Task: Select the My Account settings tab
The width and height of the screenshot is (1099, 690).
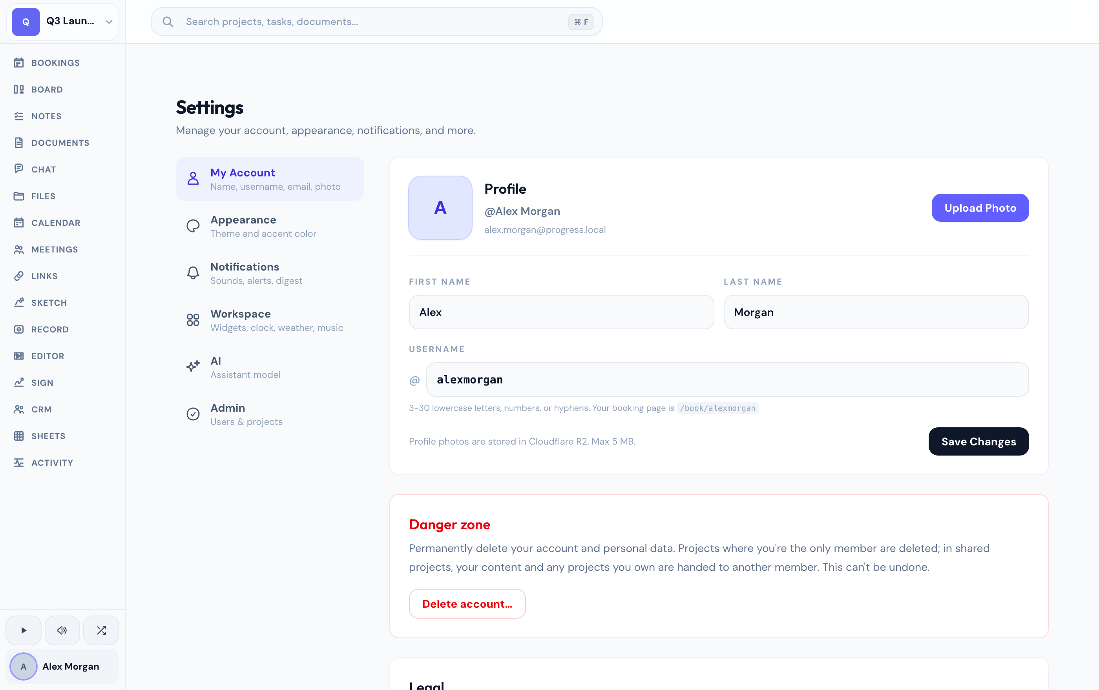Action: point(270,179)
